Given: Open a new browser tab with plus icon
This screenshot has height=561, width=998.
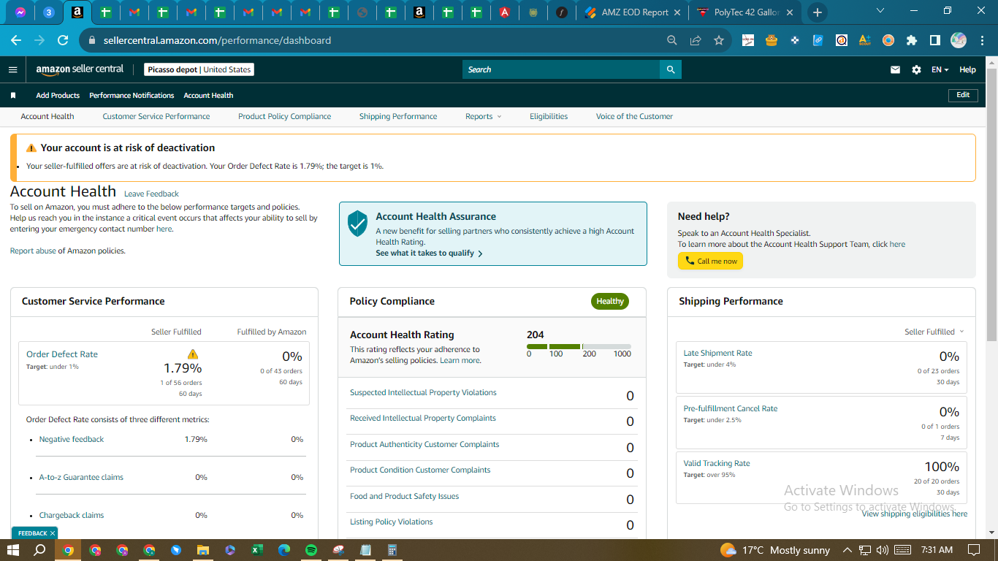Looking at the screenshot, I should pos(817,12).
